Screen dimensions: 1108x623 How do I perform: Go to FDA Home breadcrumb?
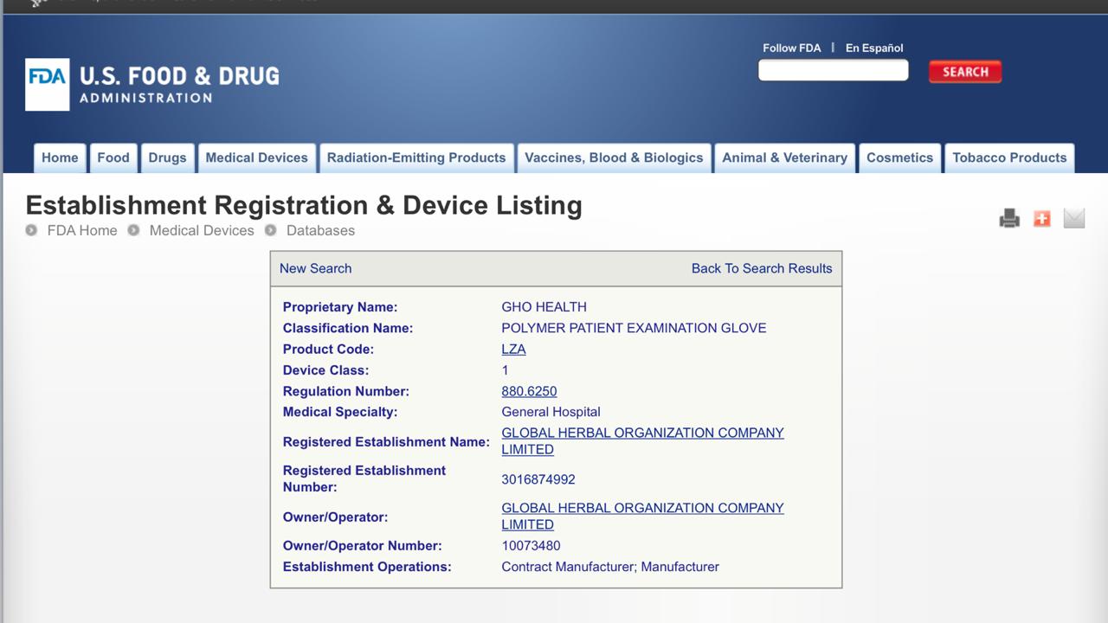[82, 230]
